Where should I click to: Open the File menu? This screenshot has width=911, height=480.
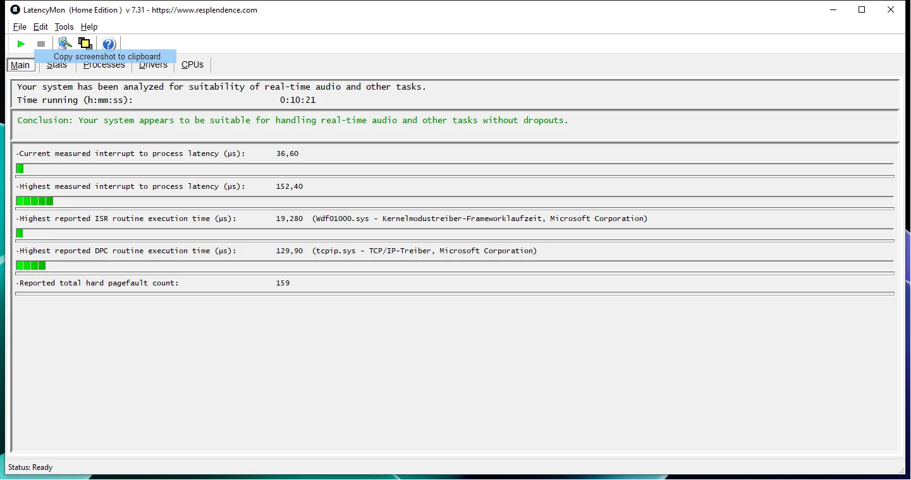pos(20,27)
